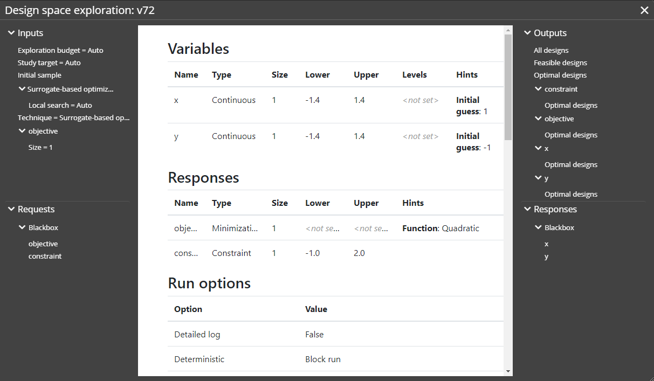
Task: Collapse the right Responses panel chevron
Action: (527, 209)
